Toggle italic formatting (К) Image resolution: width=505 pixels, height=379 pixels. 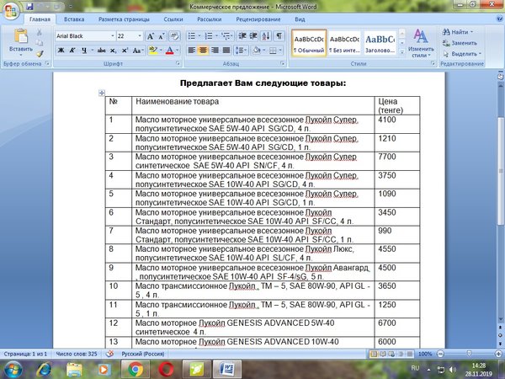click(x=73, y=51)
